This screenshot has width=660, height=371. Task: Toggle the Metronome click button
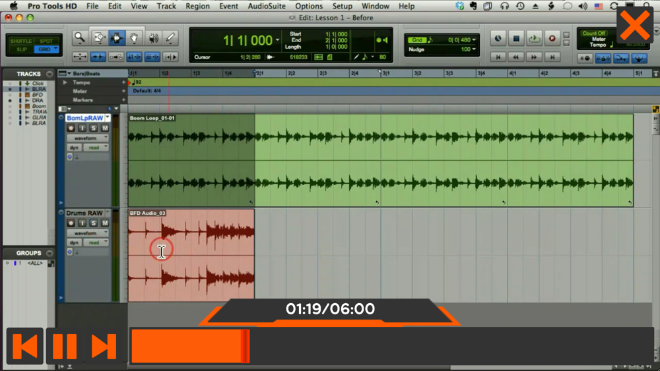(x=603, y=59)
